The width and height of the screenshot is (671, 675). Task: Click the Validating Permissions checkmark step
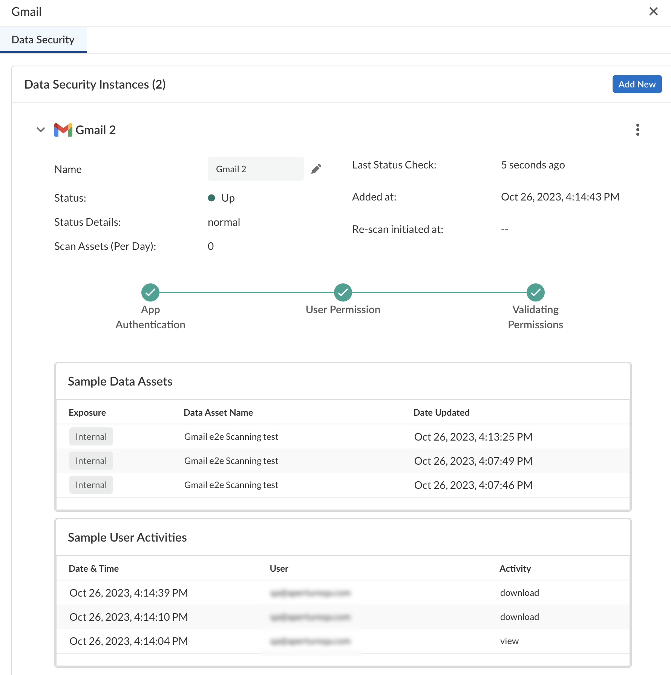(535, 292)
